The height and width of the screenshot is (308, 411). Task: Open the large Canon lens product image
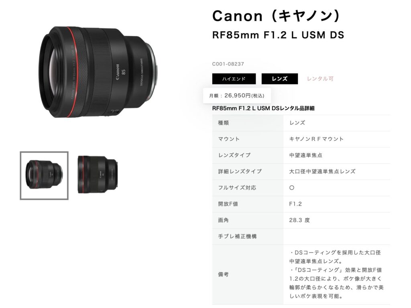pos(99,71)
